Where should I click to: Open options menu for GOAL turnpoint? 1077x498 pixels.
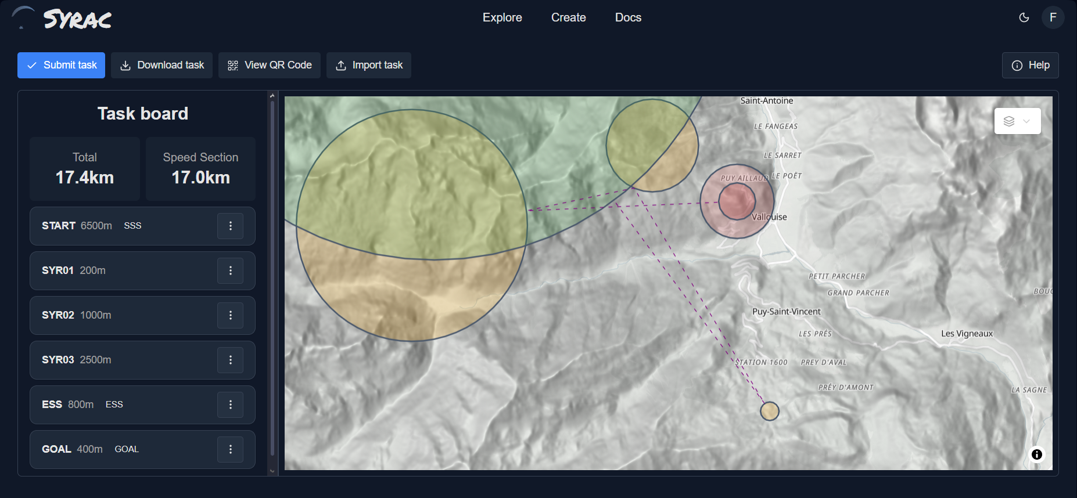(231, 449)
